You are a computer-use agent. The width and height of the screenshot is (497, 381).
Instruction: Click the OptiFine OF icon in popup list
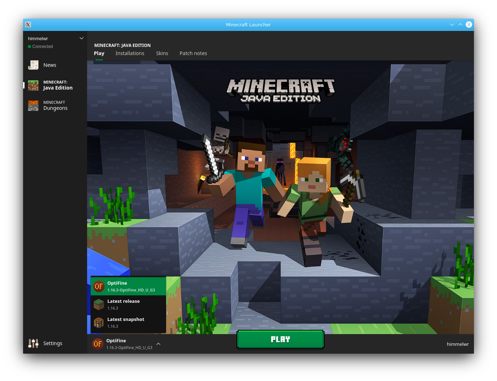pos(99,286)
